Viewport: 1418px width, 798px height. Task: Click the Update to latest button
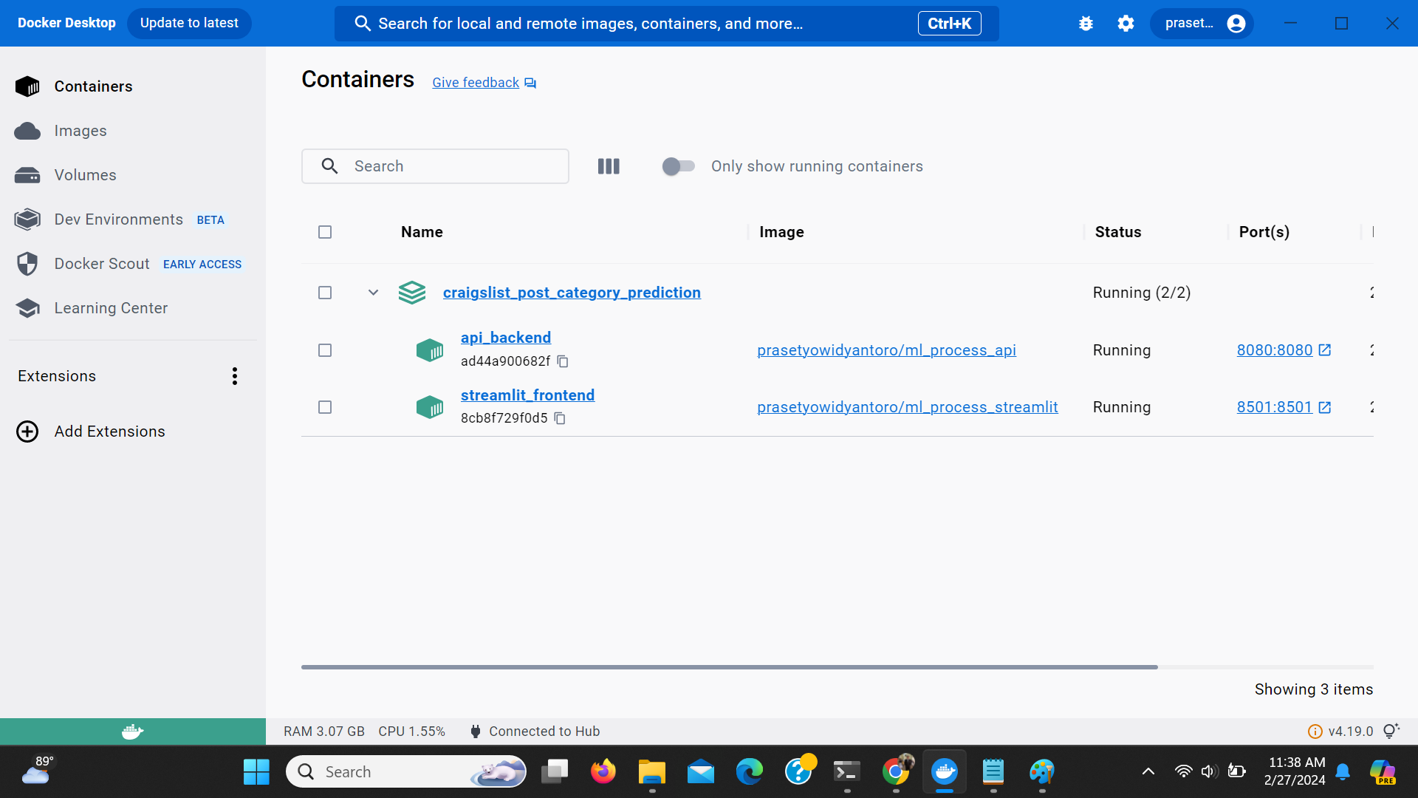[x=189, y=23]
